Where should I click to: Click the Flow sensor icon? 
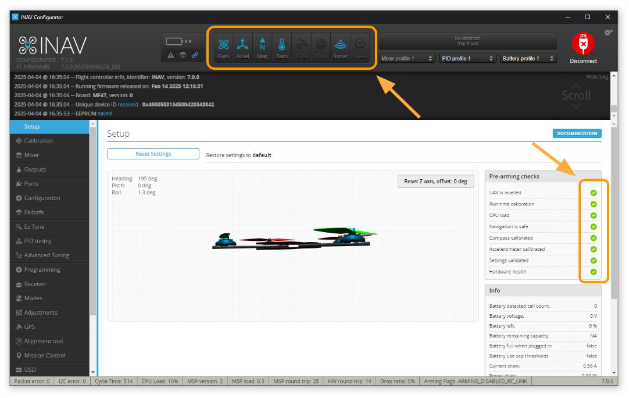pos(321,44)
